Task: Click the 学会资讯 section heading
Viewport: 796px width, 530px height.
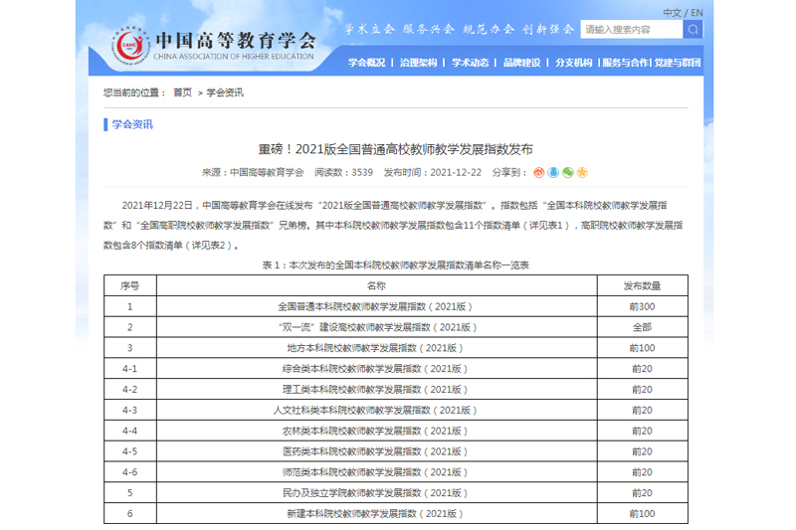Action: point(132,124)
